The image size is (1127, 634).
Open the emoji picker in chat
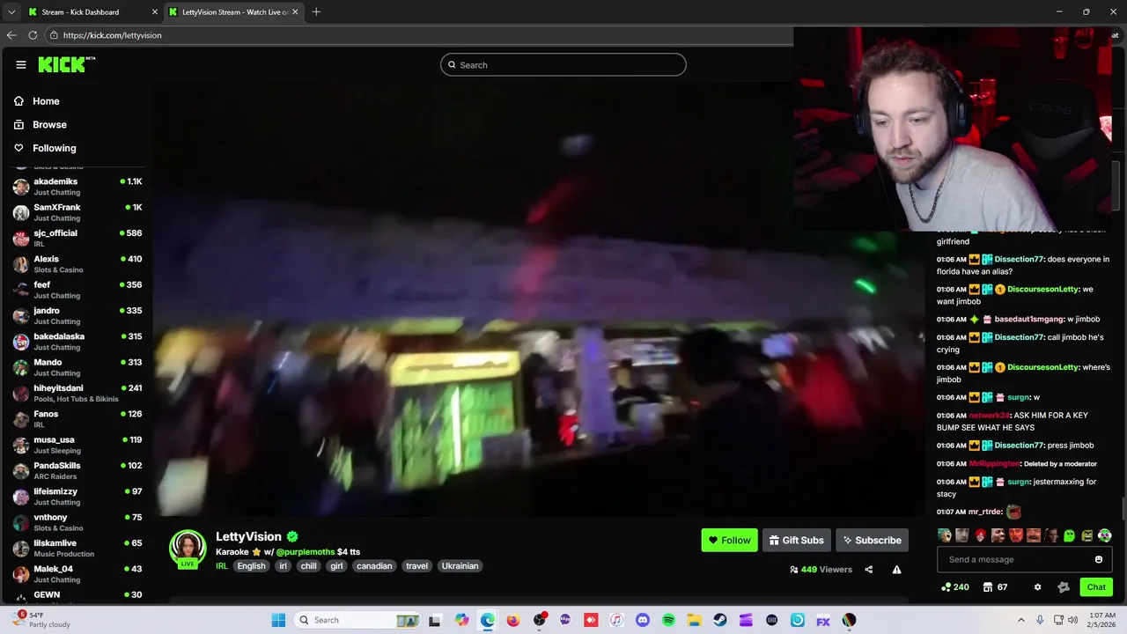coord(1099,559)
